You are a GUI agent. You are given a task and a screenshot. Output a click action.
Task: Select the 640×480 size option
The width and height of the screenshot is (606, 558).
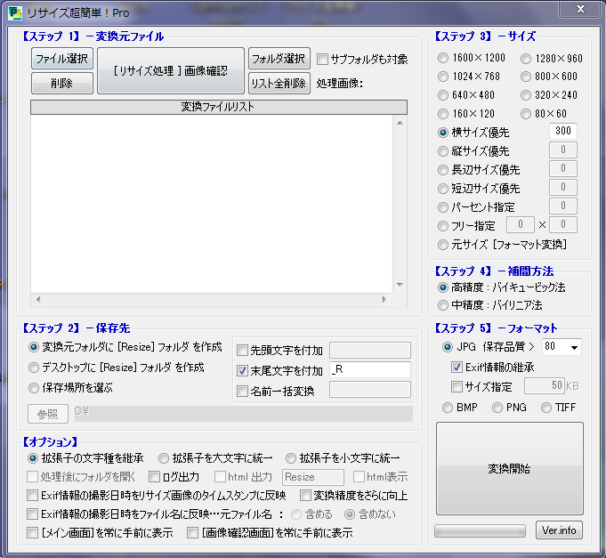[443, 95]
